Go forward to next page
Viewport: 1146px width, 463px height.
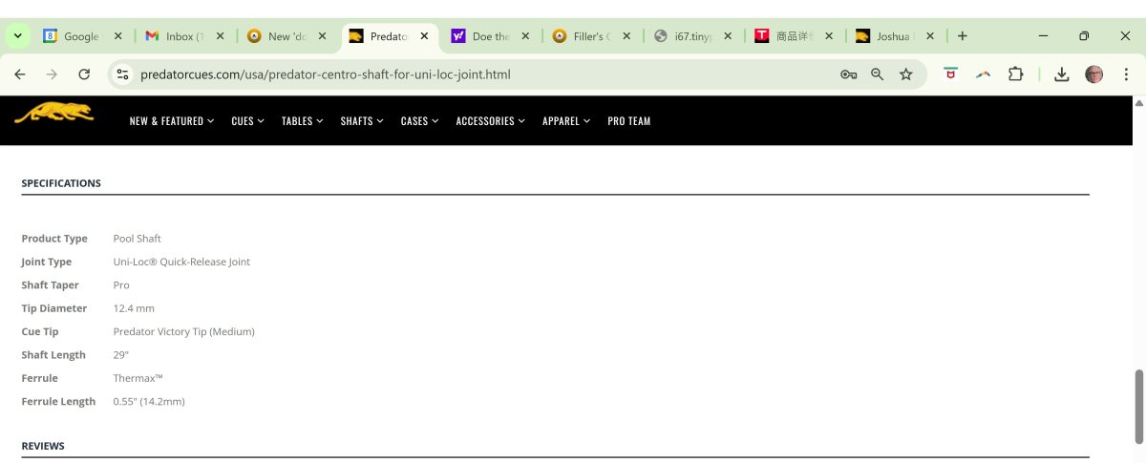coord(52,74)
